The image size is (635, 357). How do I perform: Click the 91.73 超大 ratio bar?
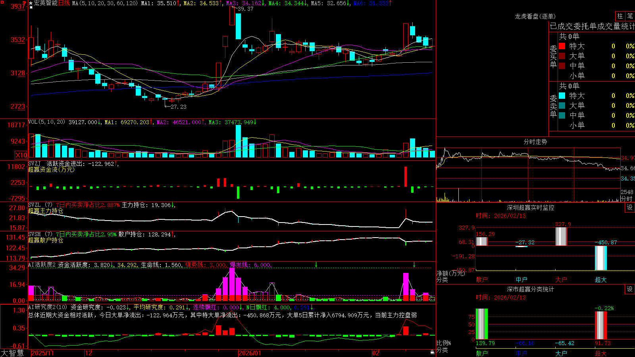[x=601, y=325]
